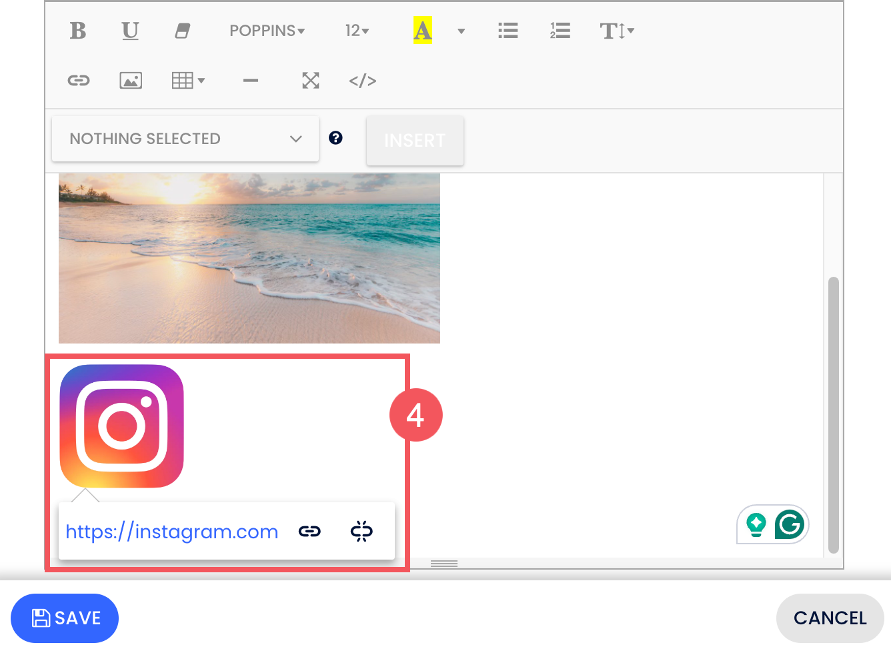The height and width of the screenshot is (655, 891).
Task: Toggle underline formatting
Action: pyautogui.click(x=130, y=31)
